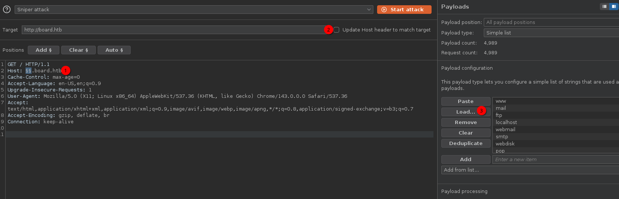Click the Enter a new item field
The image size is (619, 199).
555,159
